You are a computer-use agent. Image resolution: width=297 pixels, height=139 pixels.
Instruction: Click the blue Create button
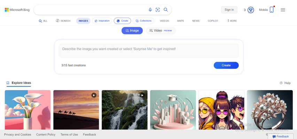pos(226,65)
